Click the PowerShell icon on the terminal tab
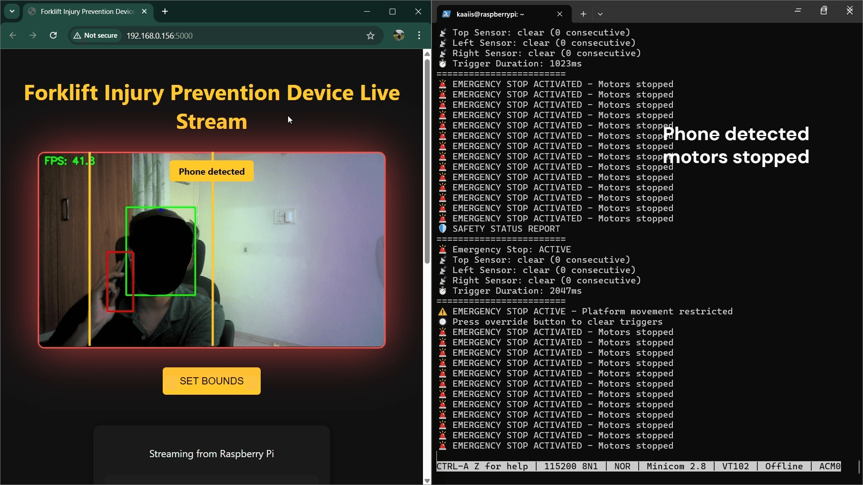The width and height of the screenshot is (863, 485). pos(446,14)
